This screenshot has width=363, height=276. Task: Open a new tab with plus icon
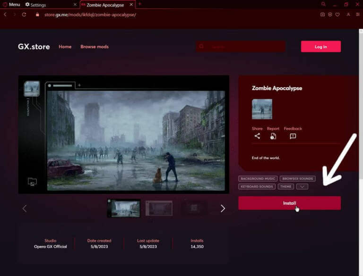pos(139,4)
